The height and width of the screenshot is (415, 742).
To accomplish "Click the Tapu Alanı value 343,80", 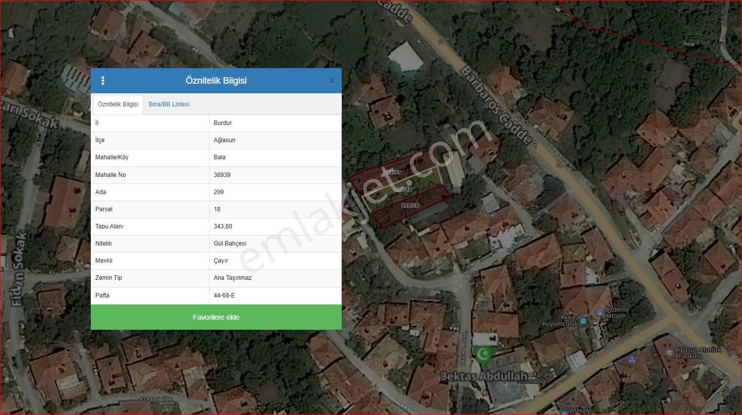I will click(223, 226).
